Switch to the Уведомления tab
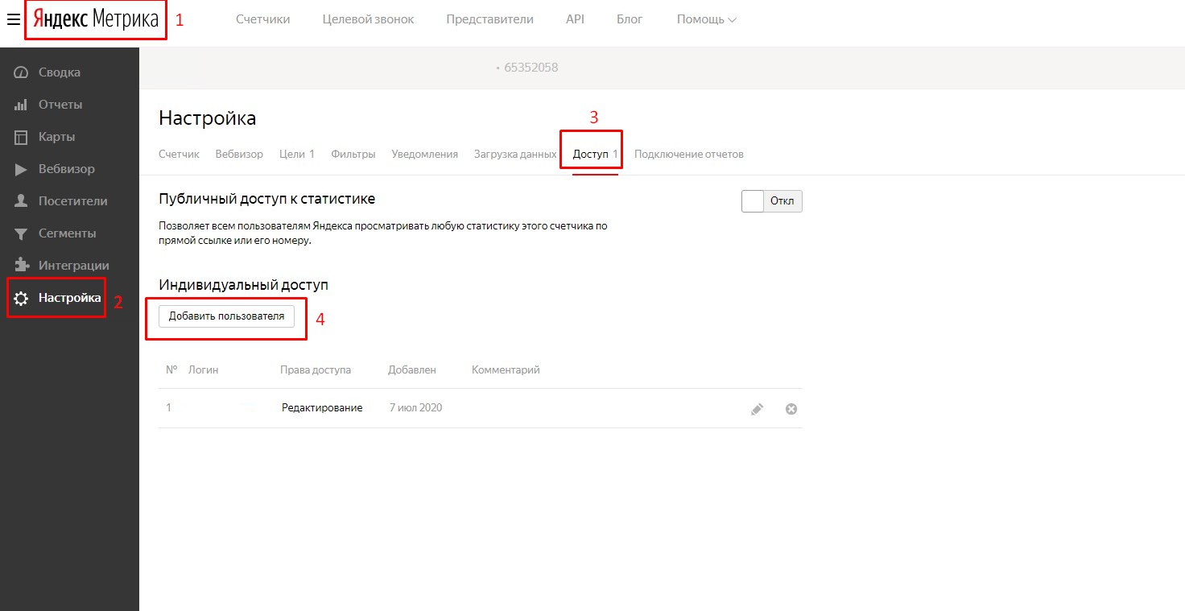1185x611 pixels. point(425,154)
